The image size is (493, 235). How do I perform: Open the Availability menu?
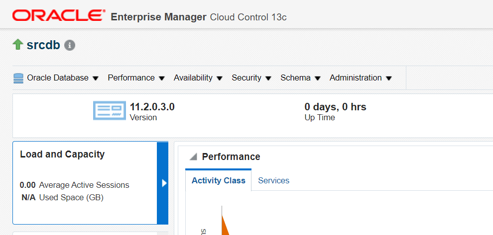point(198,78)
